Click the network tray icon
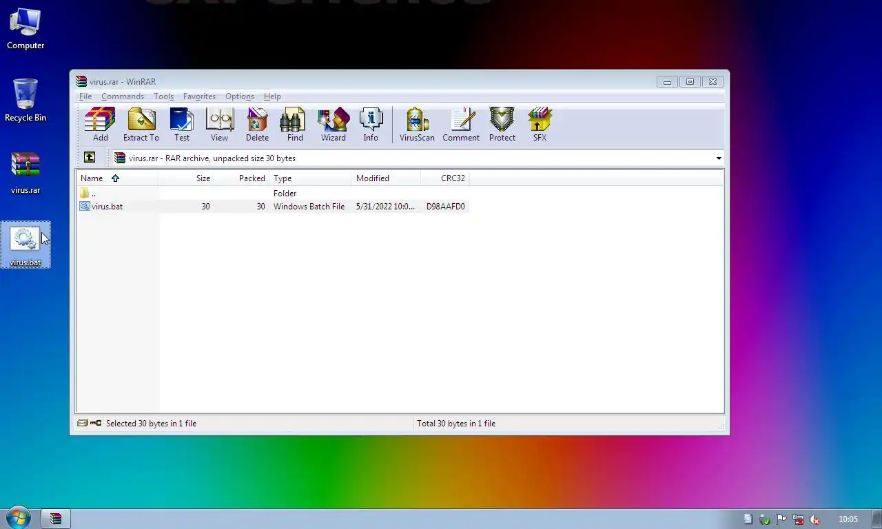 [x=798, y=519]
